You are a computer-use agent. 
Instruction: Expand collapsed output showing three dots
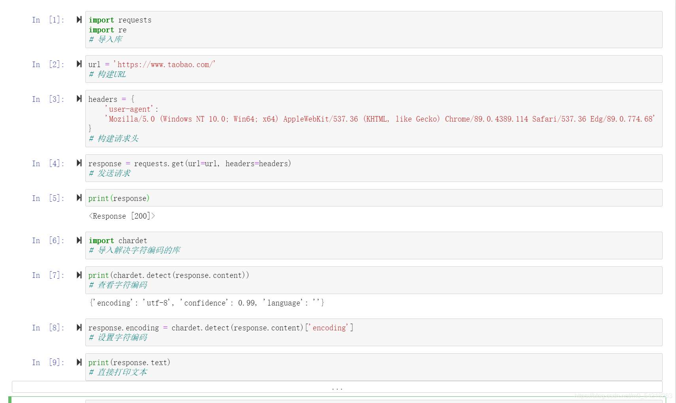coord(337,387)
